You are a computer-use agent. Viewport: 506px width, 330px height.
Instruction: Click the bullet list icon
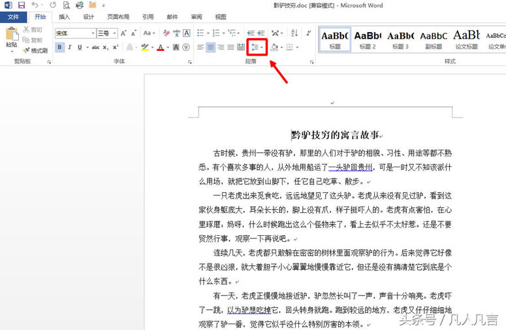tap(200, 33)
